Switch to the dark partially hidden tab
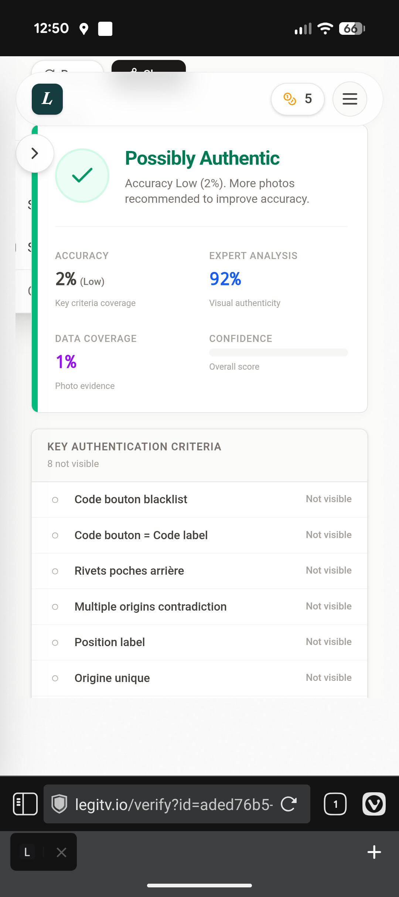Screen dimensions: 399x897 tap(149, 67)
